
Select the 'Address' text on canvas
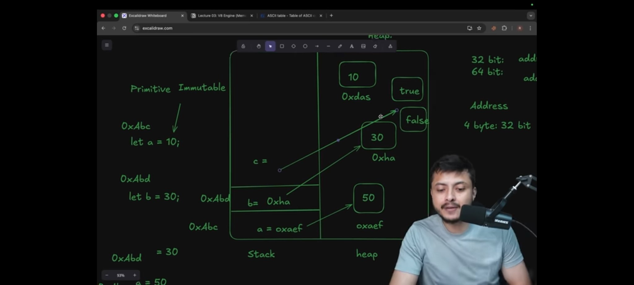click(489, 106)
